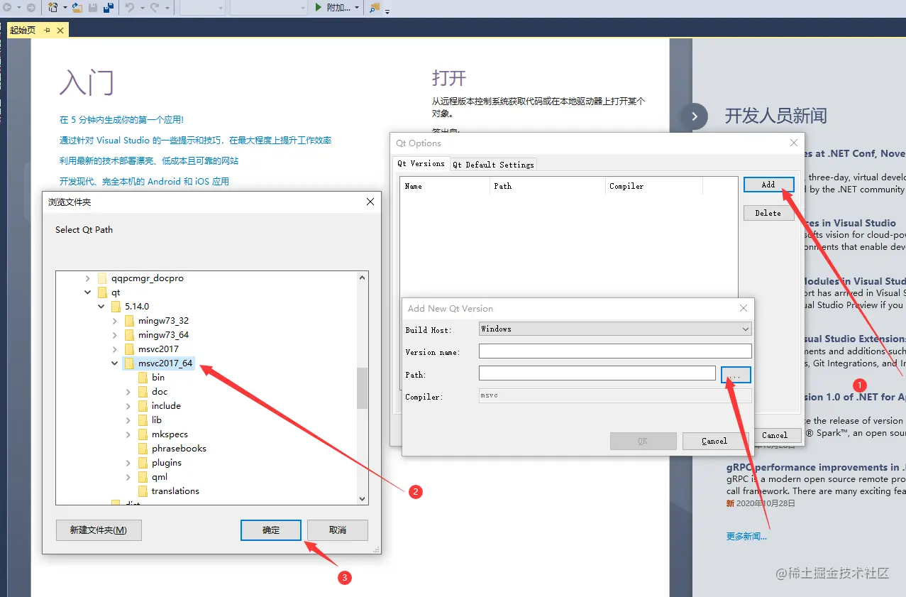Image resolution: width=906 pixels, height=597 pixels.
Task: Close the 起始页 tab
Action: (x=60, y=30)
